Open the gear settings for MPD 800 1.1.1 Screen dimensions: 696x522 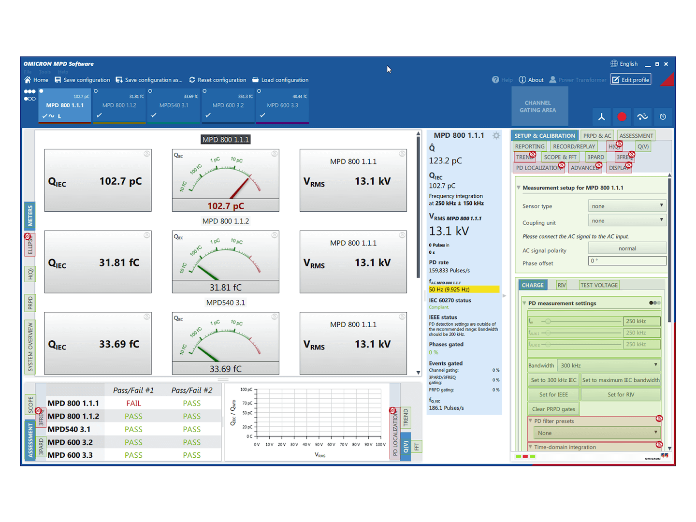(496, 135)
